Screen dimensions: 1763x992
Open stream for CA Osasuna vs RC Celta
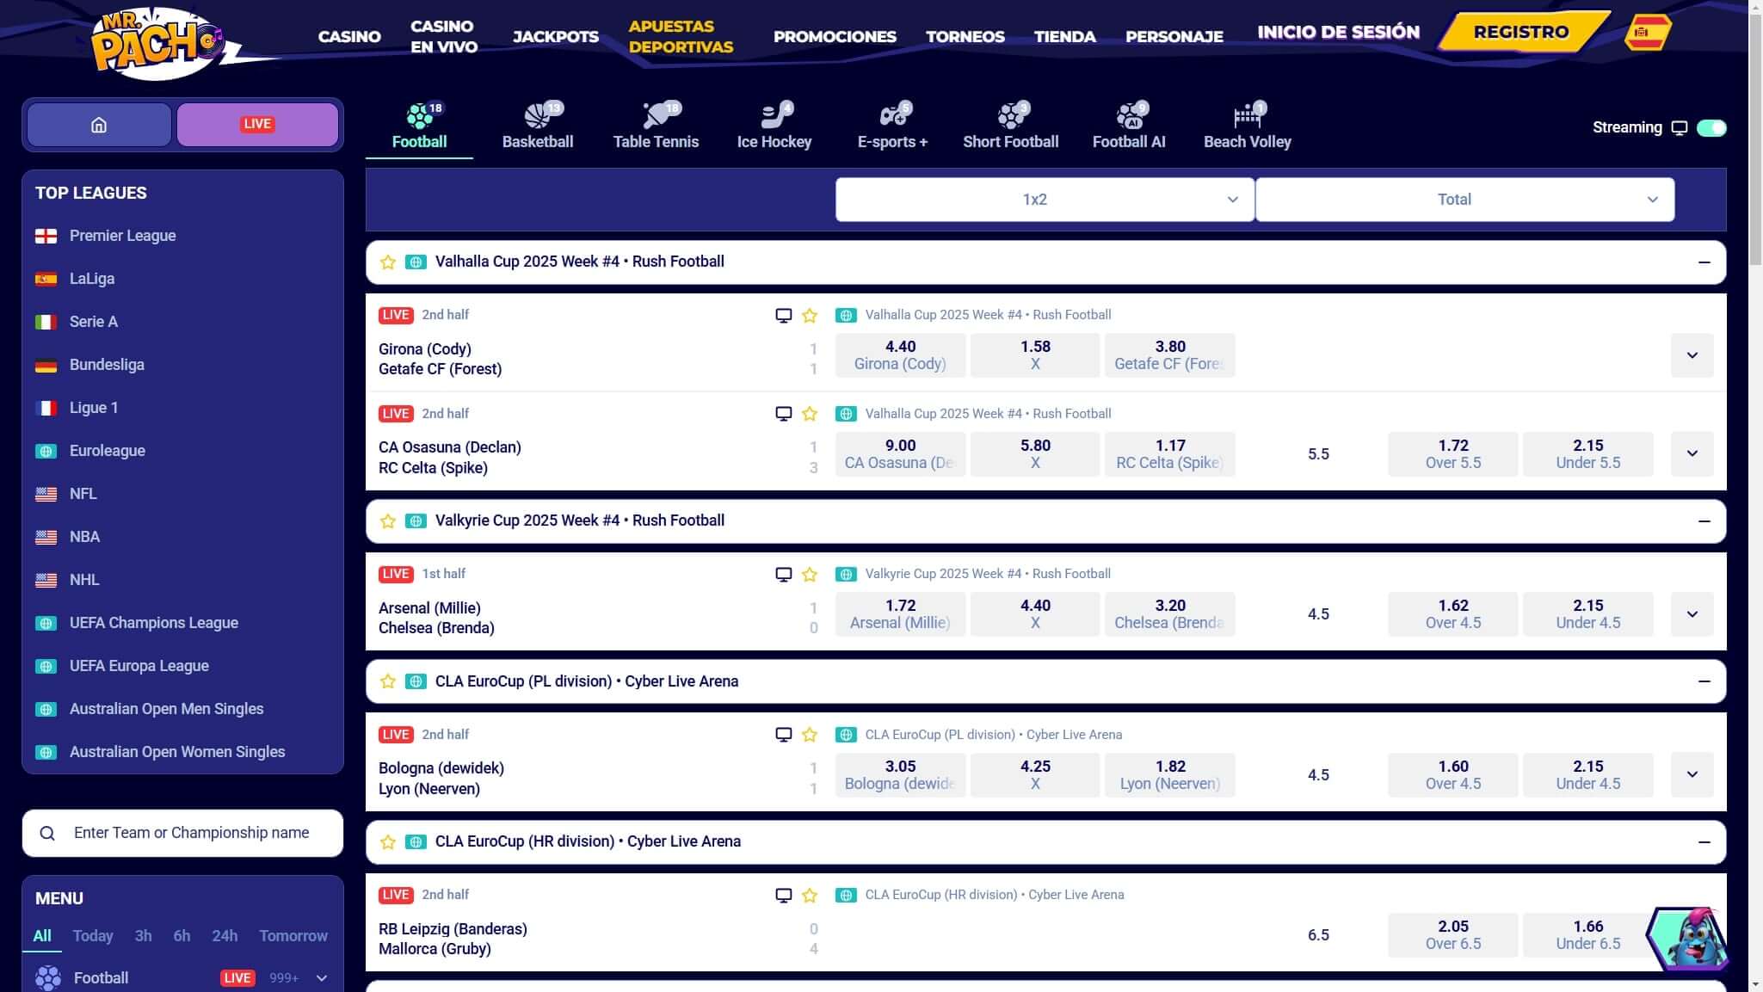pyautogui.click(x=783, y=414)
